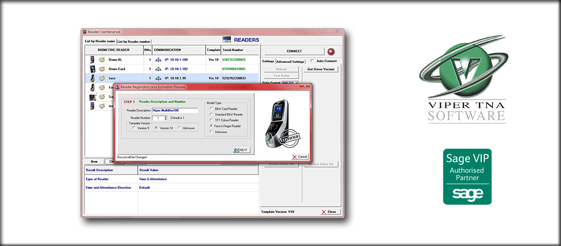Click the device icon in the last reader row

tap(93, 106)
